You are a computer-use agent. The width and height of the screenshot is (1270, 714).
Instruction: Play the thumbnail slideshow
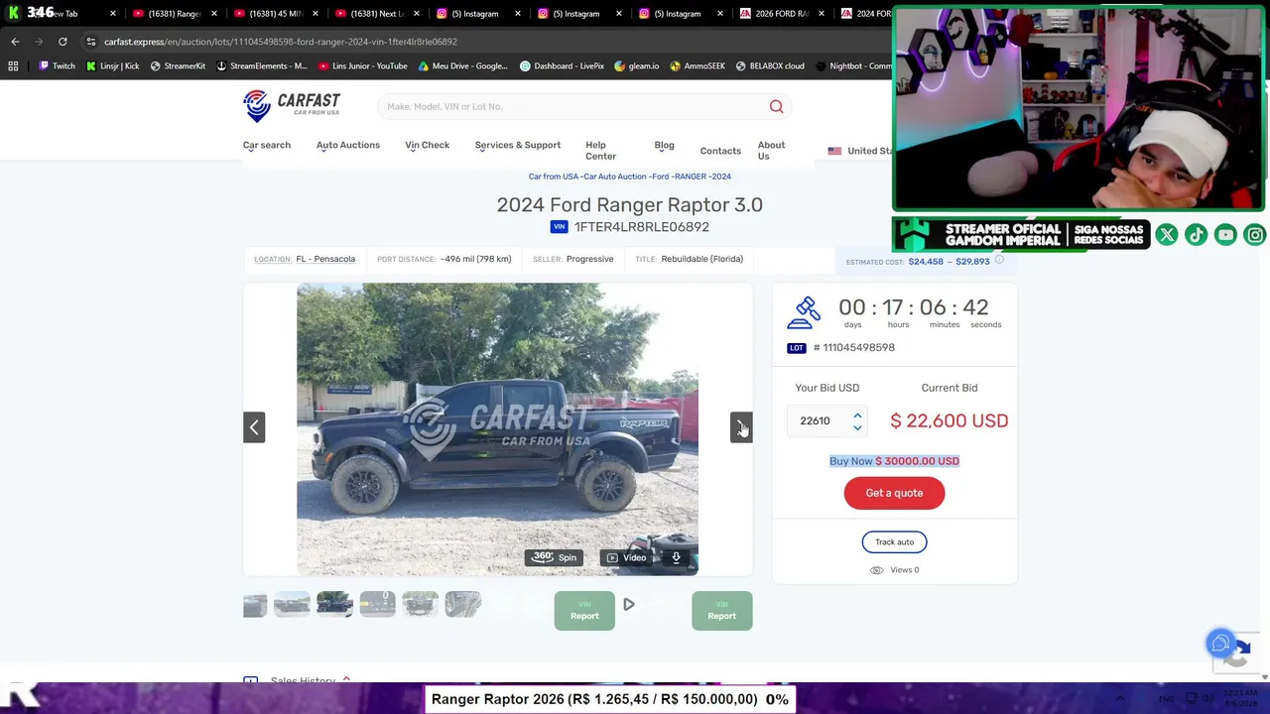[629, 604]
